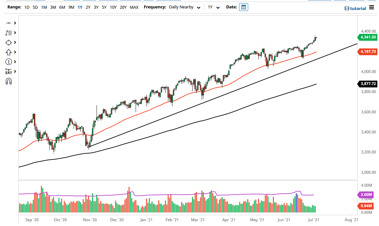Open the date picker calendar icon
The width and height of the screenshot is (379, 226).
click(x=243, y=7)
